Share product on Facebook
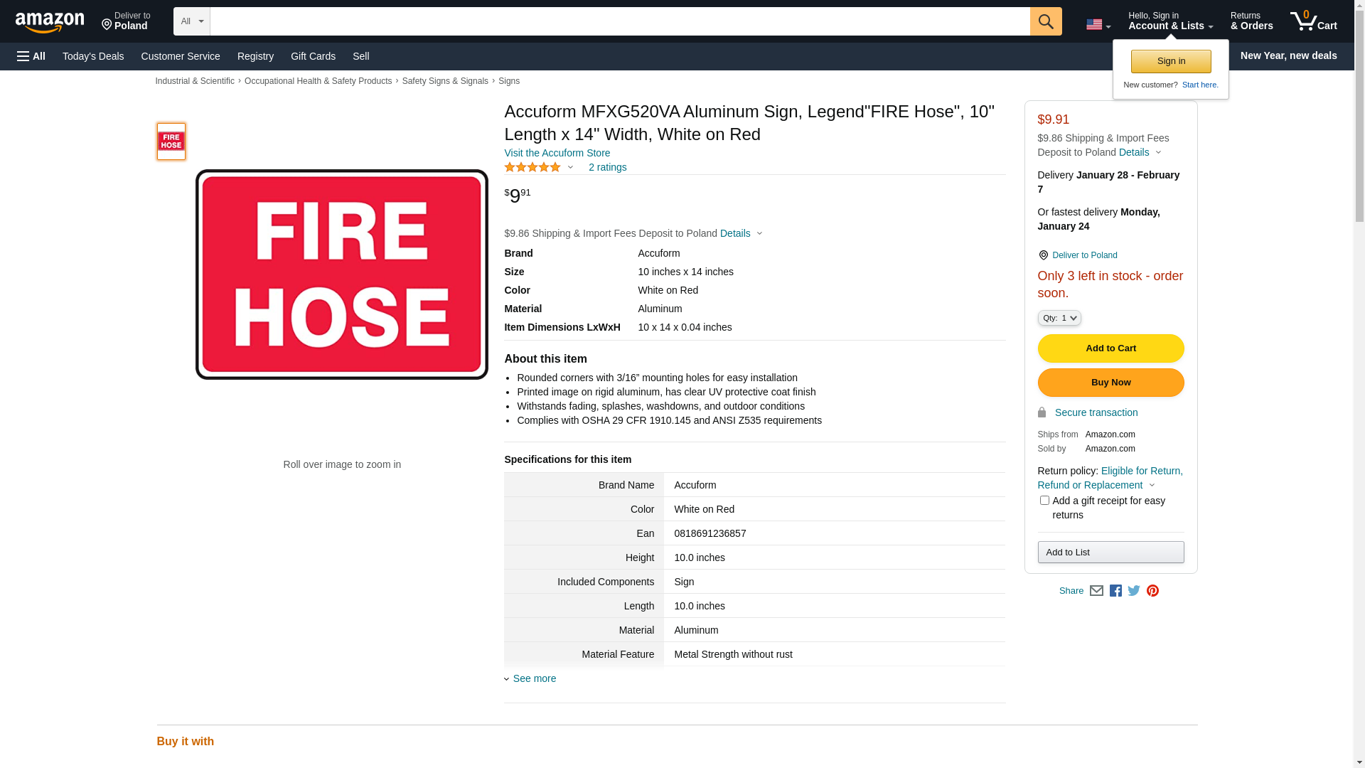Viewport: 1365px width, 768px height. pos(1115,591)
